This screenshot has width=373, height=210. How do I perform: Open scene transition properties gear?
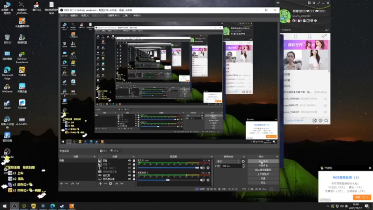243,161
